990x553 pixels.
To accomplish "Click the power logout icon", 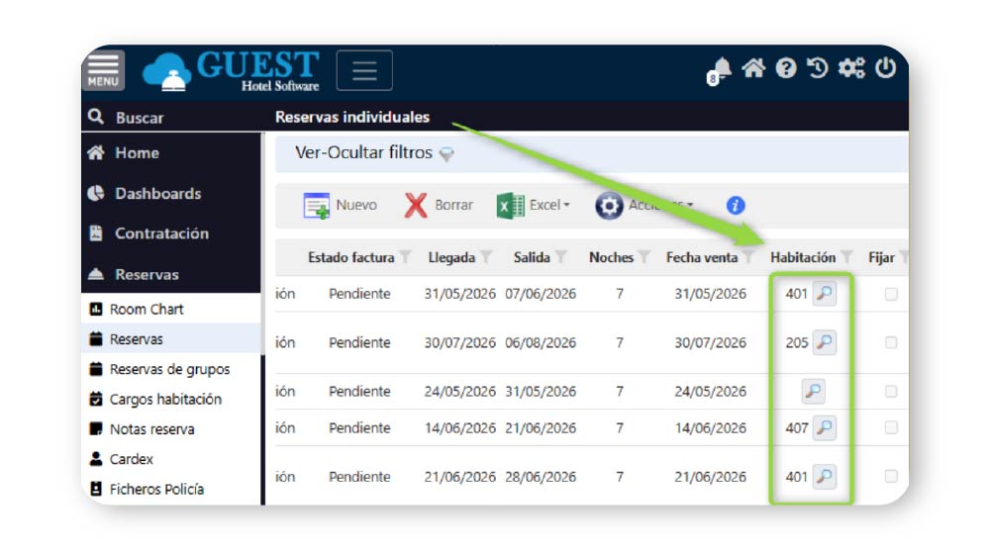I will [885, 68].
